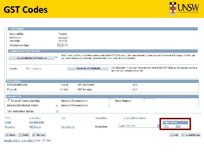Viewport: 204px width, 153px height.
Task: Open Transaction Type lookup magnifier icon
Action: 67,45
